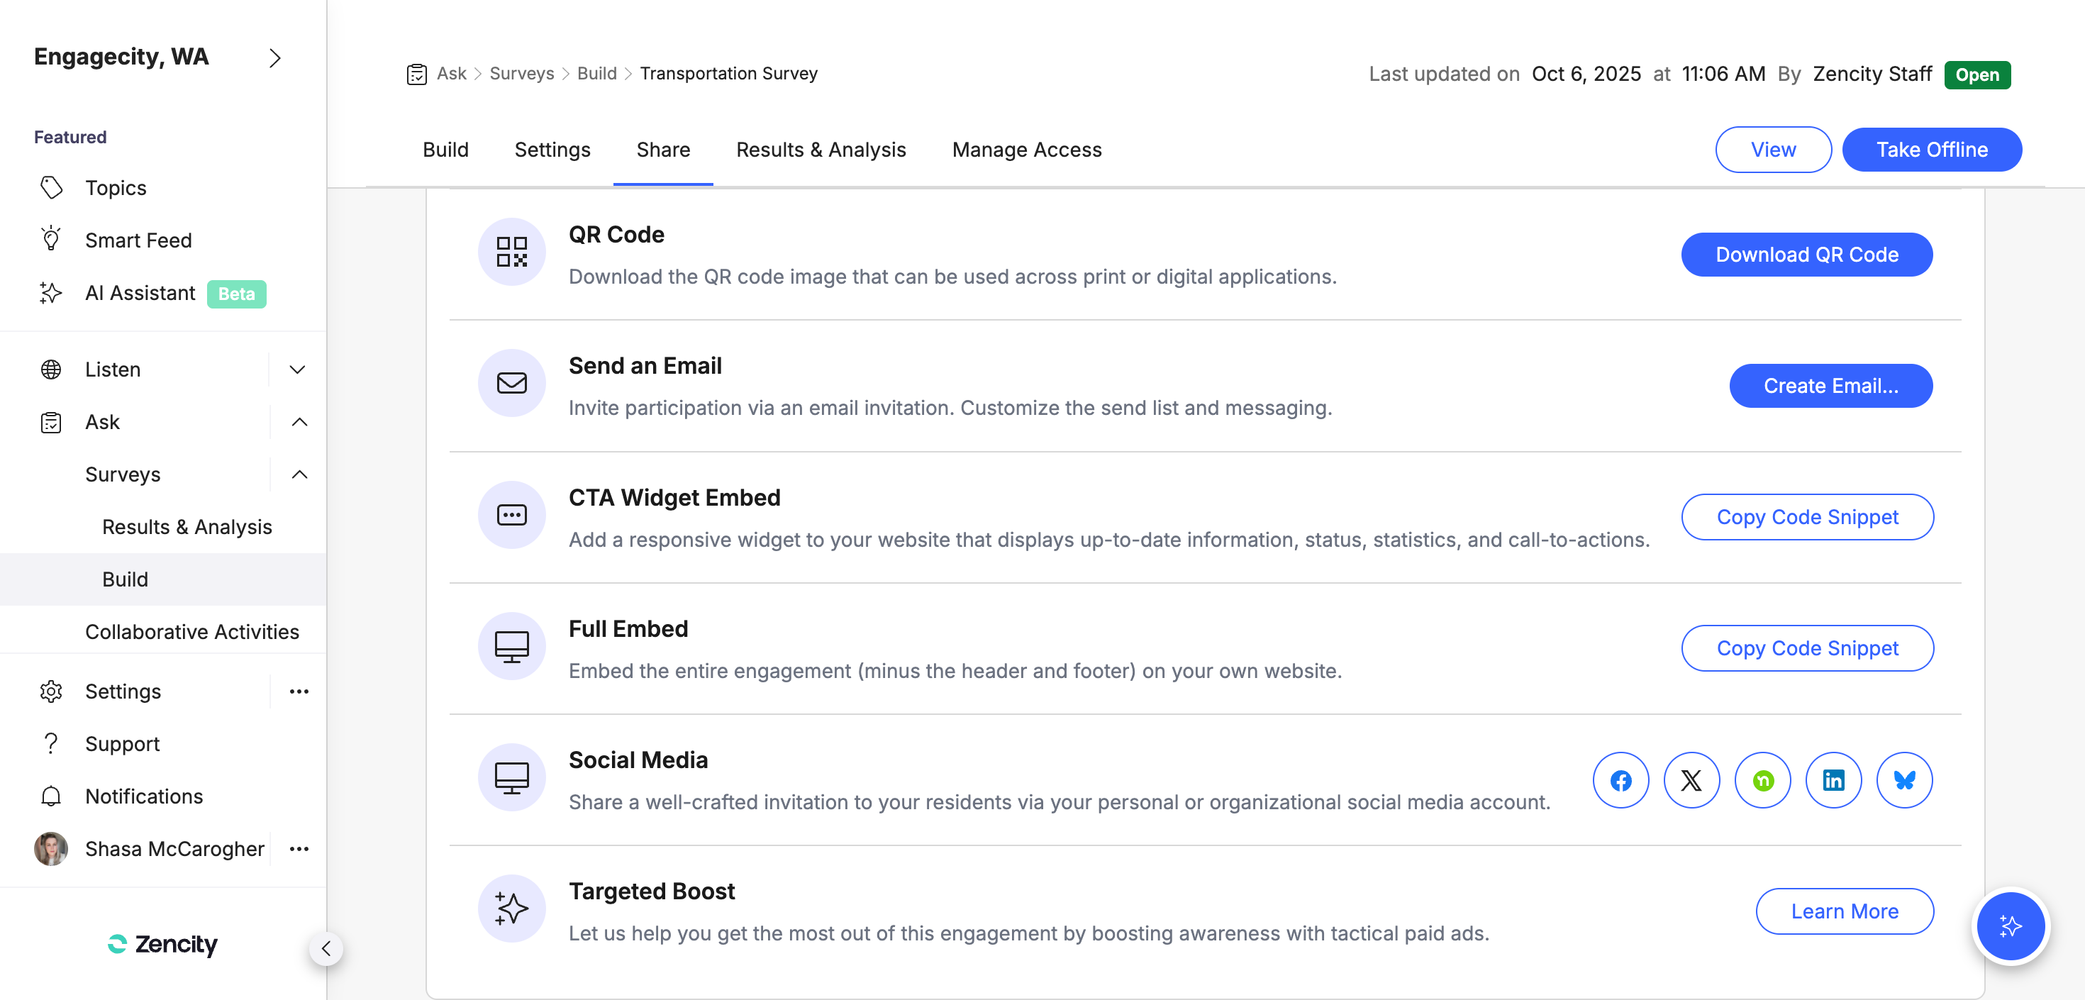Open the Manage Access tab
The width and height of the screenshot is (2085, 1000).
tap(1026, 149)
